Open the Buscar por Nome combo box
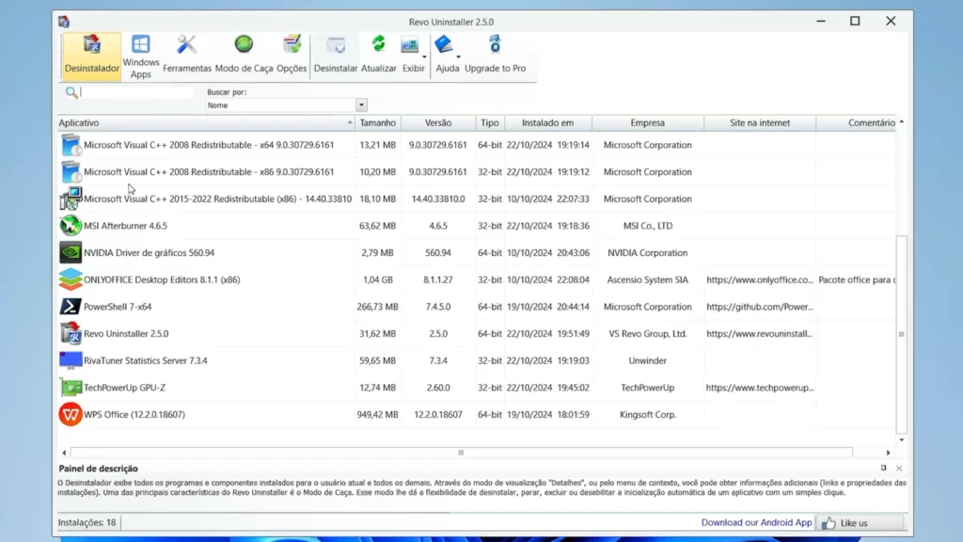The image size is (963, 542). pos(361,105)
